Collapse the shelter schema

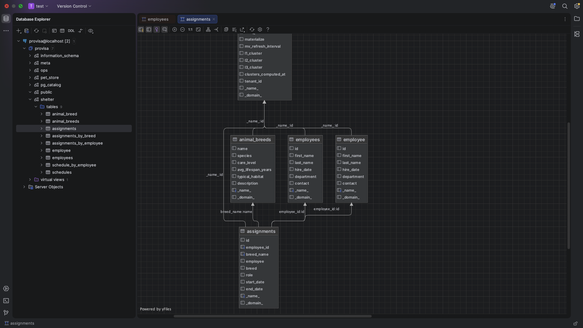point(30,99)
